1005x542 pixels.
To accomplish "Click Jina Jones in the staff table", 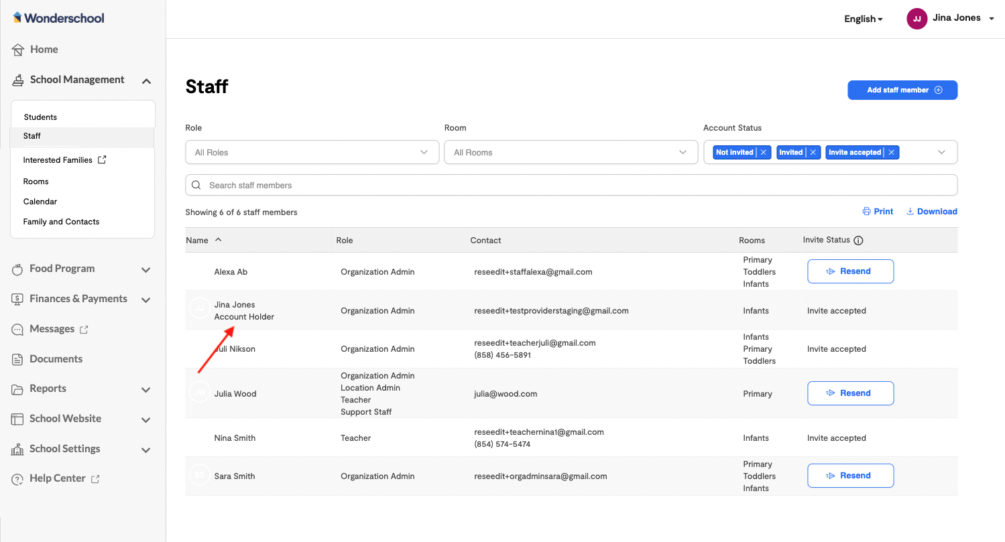I will click(x=235, y=305).
